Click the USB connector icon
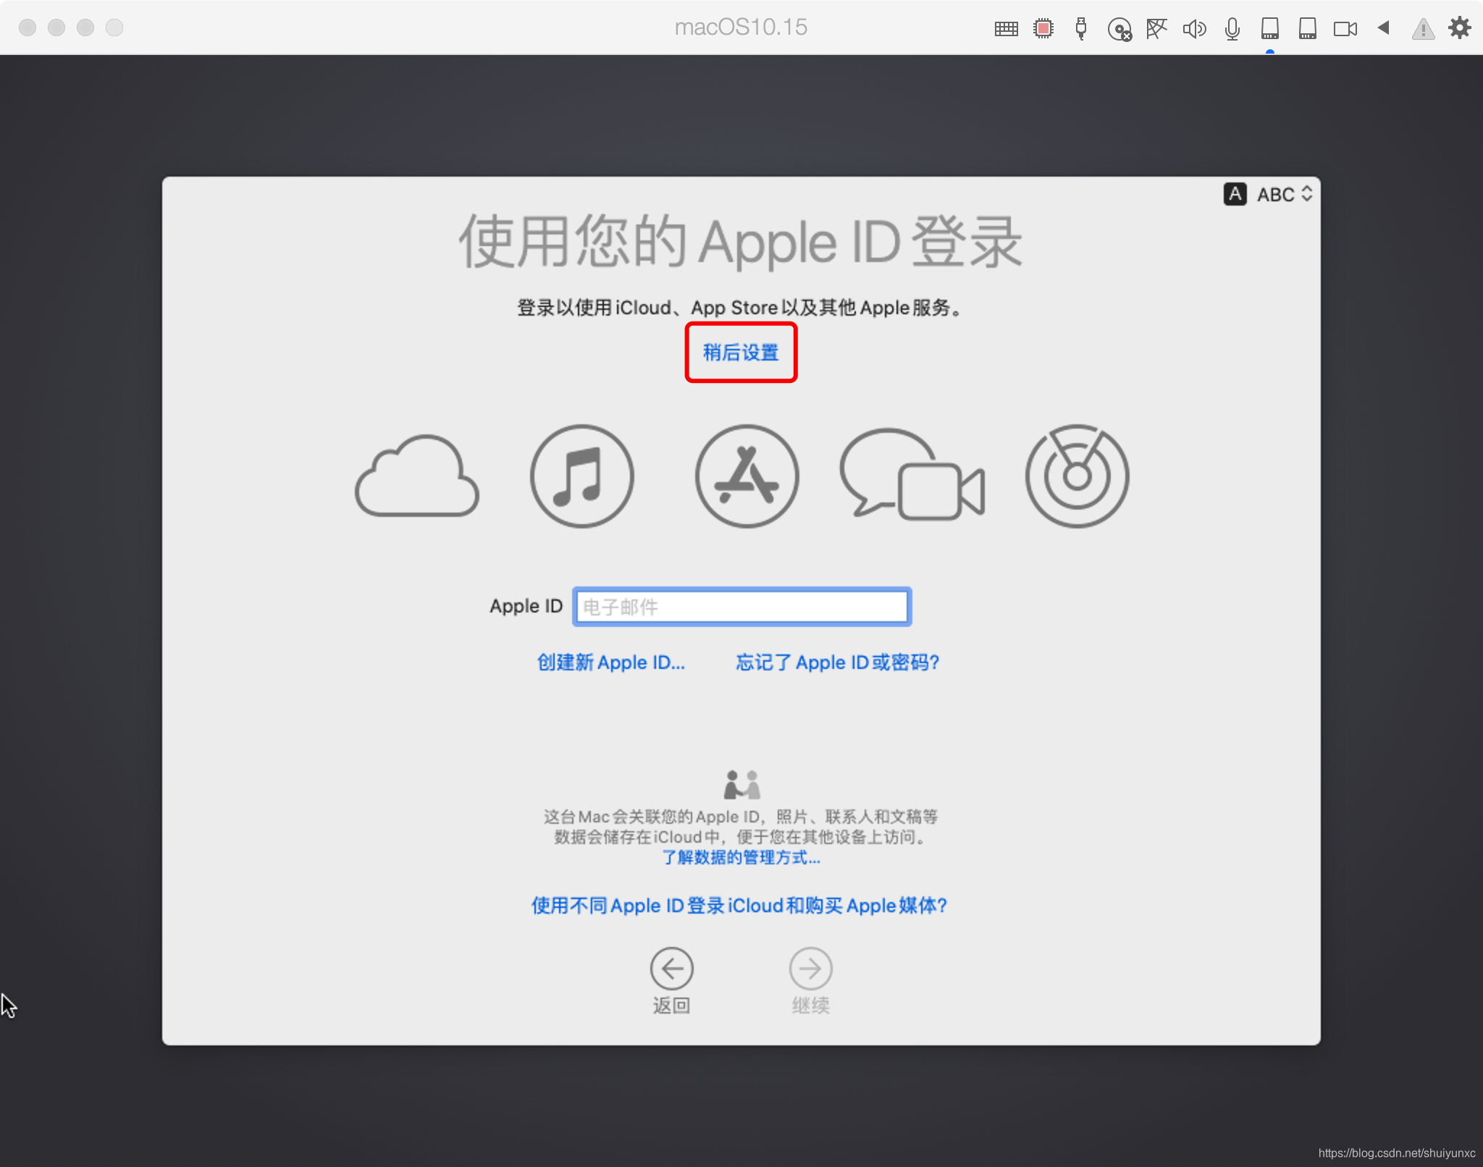The image size is (1483, 1167). pyautogui.click(x=1081, y=29)
